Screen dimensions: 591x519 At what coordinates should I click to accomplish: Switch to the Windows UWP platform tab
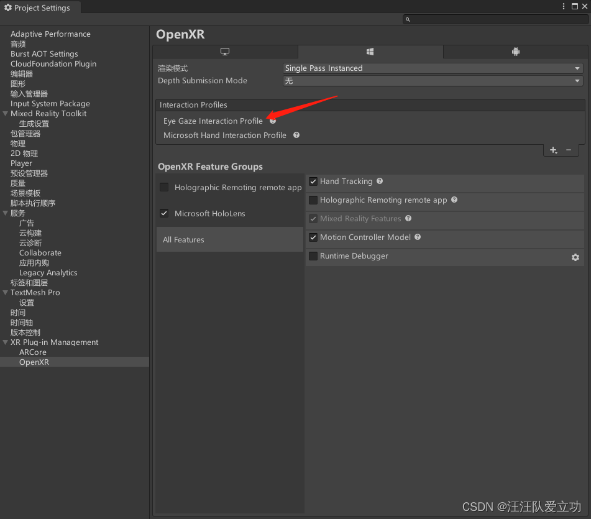coord(370,52)
